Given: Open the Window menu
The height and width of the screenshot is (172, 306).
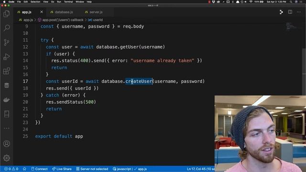Looking at the screenshot, I should pos(80,2).
